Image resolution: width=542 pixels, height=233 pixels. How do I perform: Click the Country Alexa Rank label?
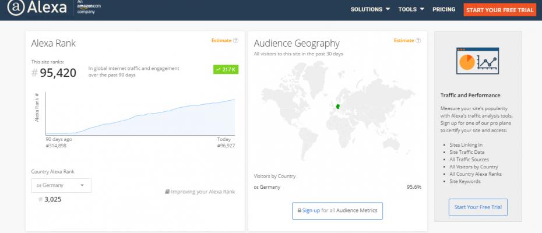point(52,171)
